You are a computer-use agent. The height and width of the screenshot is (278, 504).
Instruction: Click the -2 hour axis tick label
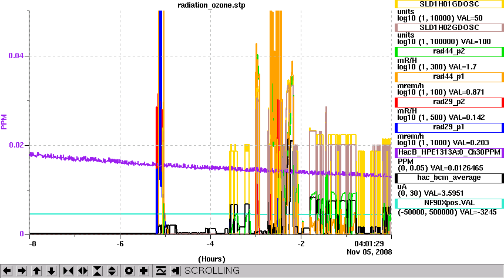(x=301, y=243)
